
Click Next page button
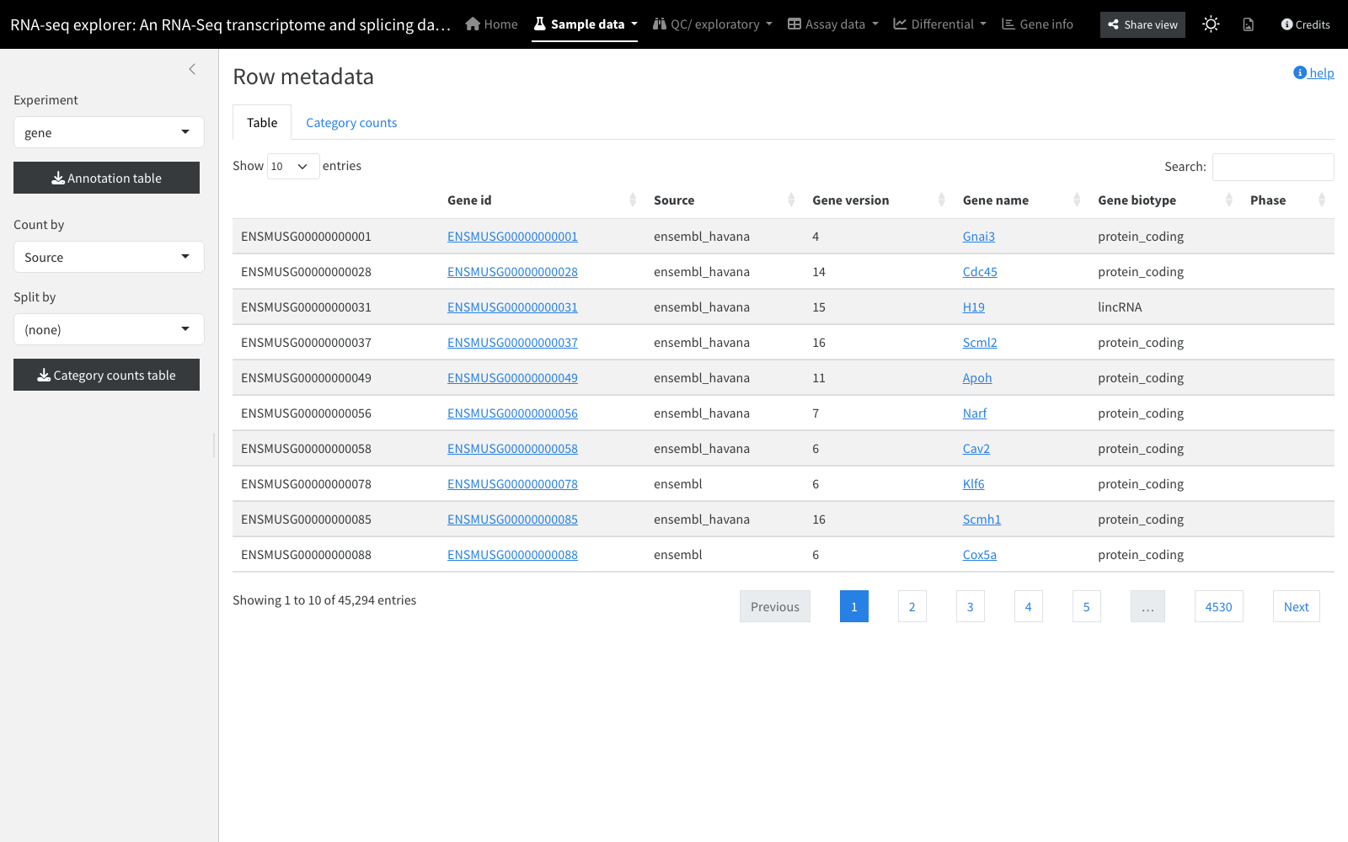1296,606
